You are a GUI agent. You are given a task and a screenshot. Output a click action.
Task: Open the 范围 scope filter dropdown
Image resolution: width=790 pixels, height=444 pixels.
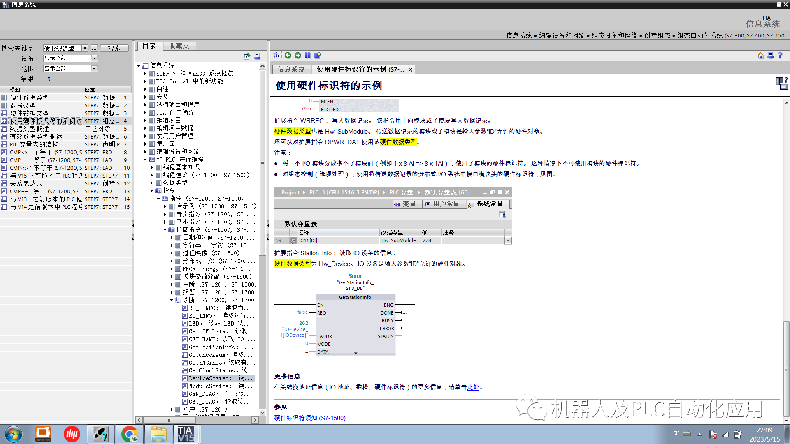coord(94,69)
